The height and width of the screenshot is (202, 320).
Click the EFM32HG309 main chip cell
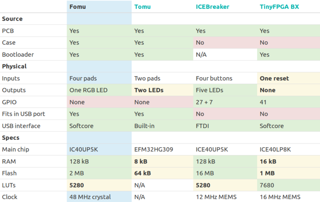pyautogui.click(x=154, y=149)
